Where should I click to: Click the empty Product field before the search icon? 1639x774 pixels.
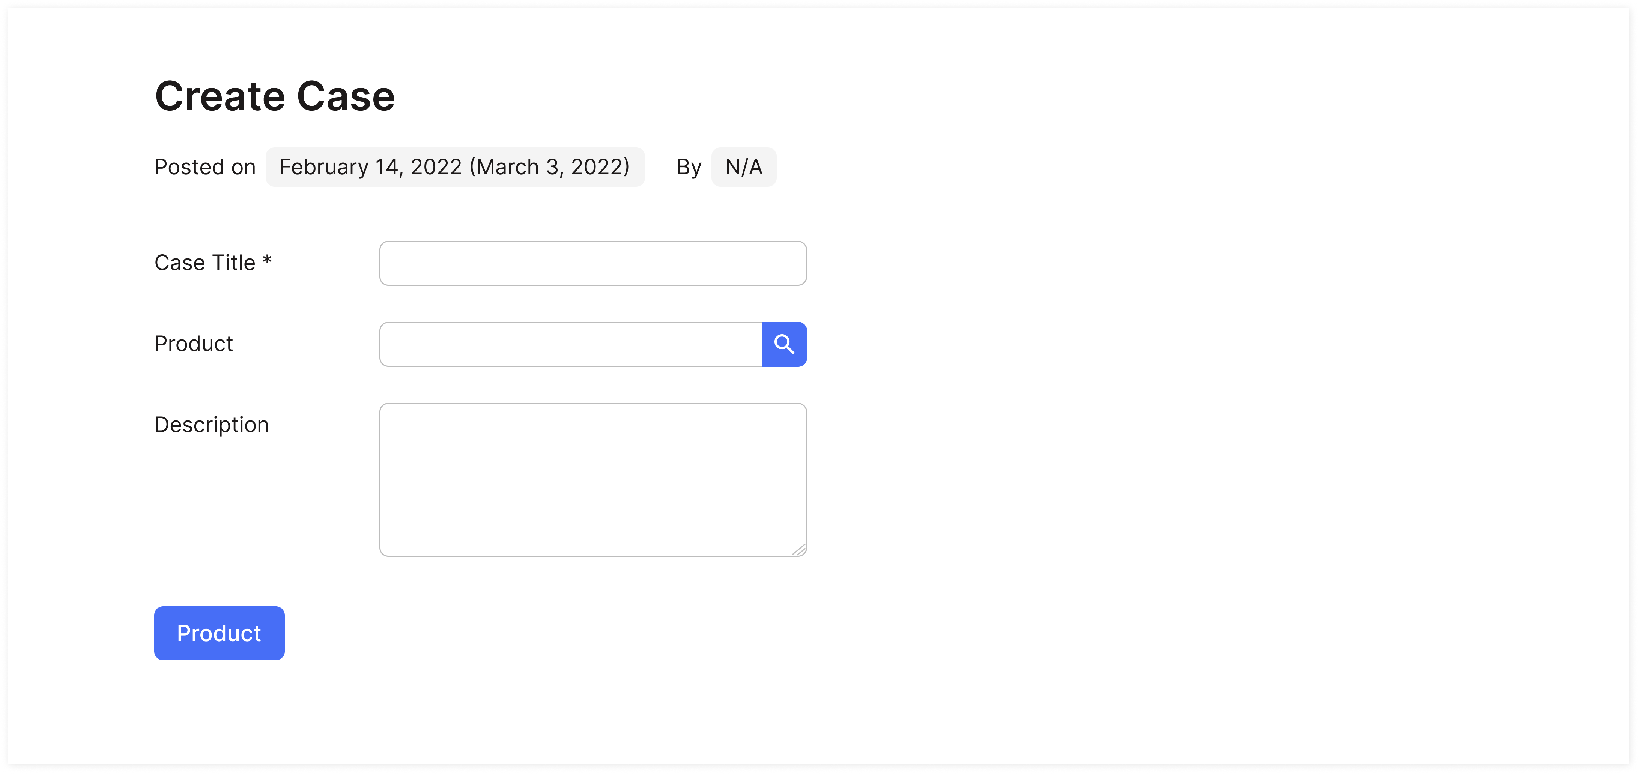click(570, 344)
